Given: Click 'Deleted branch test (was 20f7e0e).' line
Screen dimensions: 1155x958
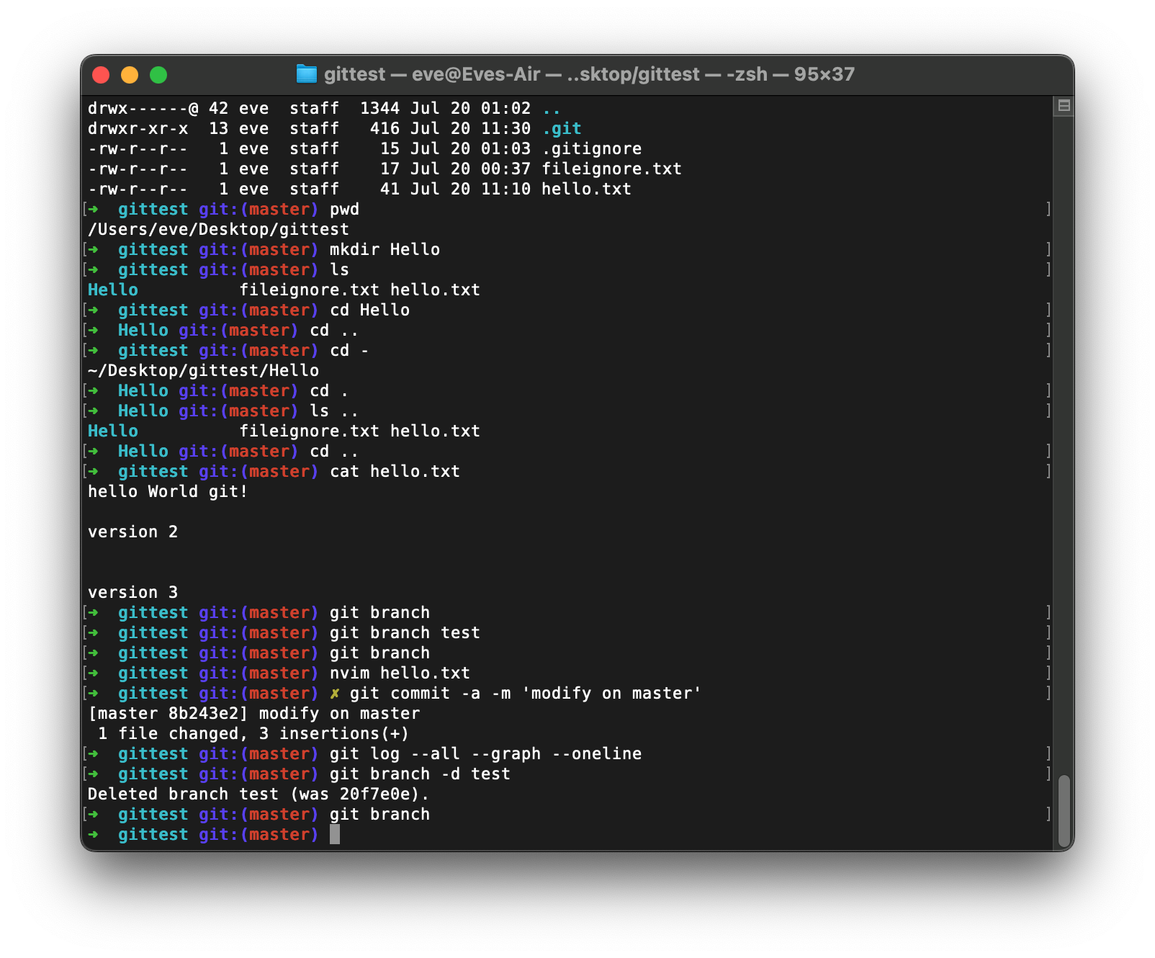Looking at the screenshot, I should [259, 794].
